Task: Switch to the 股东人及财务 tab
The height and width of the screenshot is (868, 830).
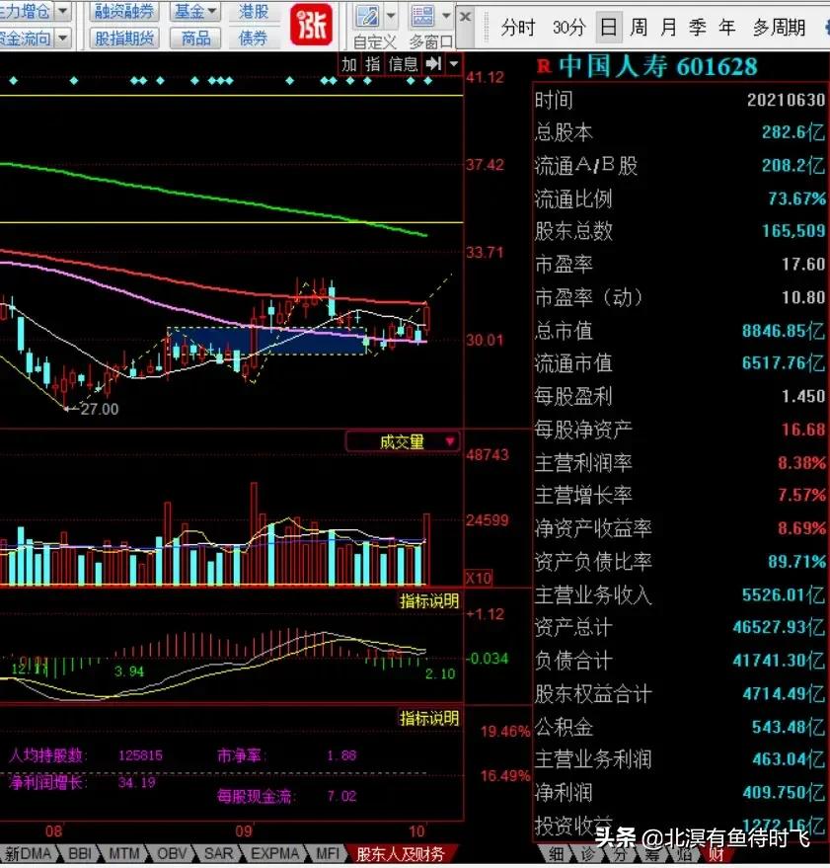Action: (400, 854)
